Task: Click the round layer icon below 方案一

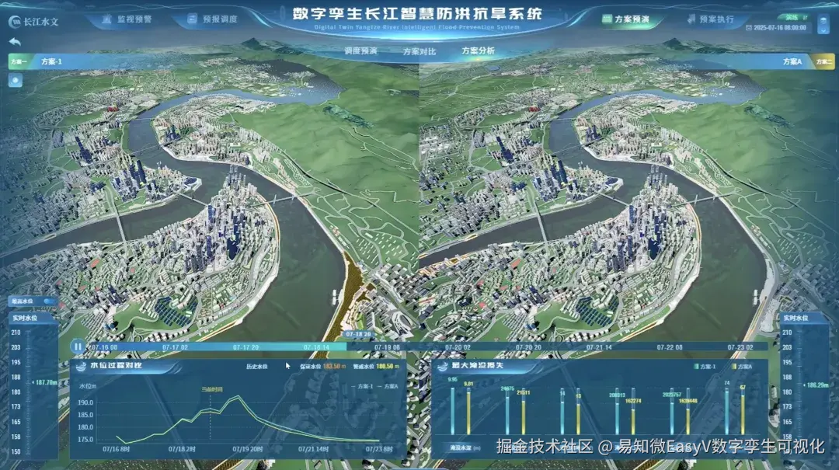Action: (x=16, y=80)
